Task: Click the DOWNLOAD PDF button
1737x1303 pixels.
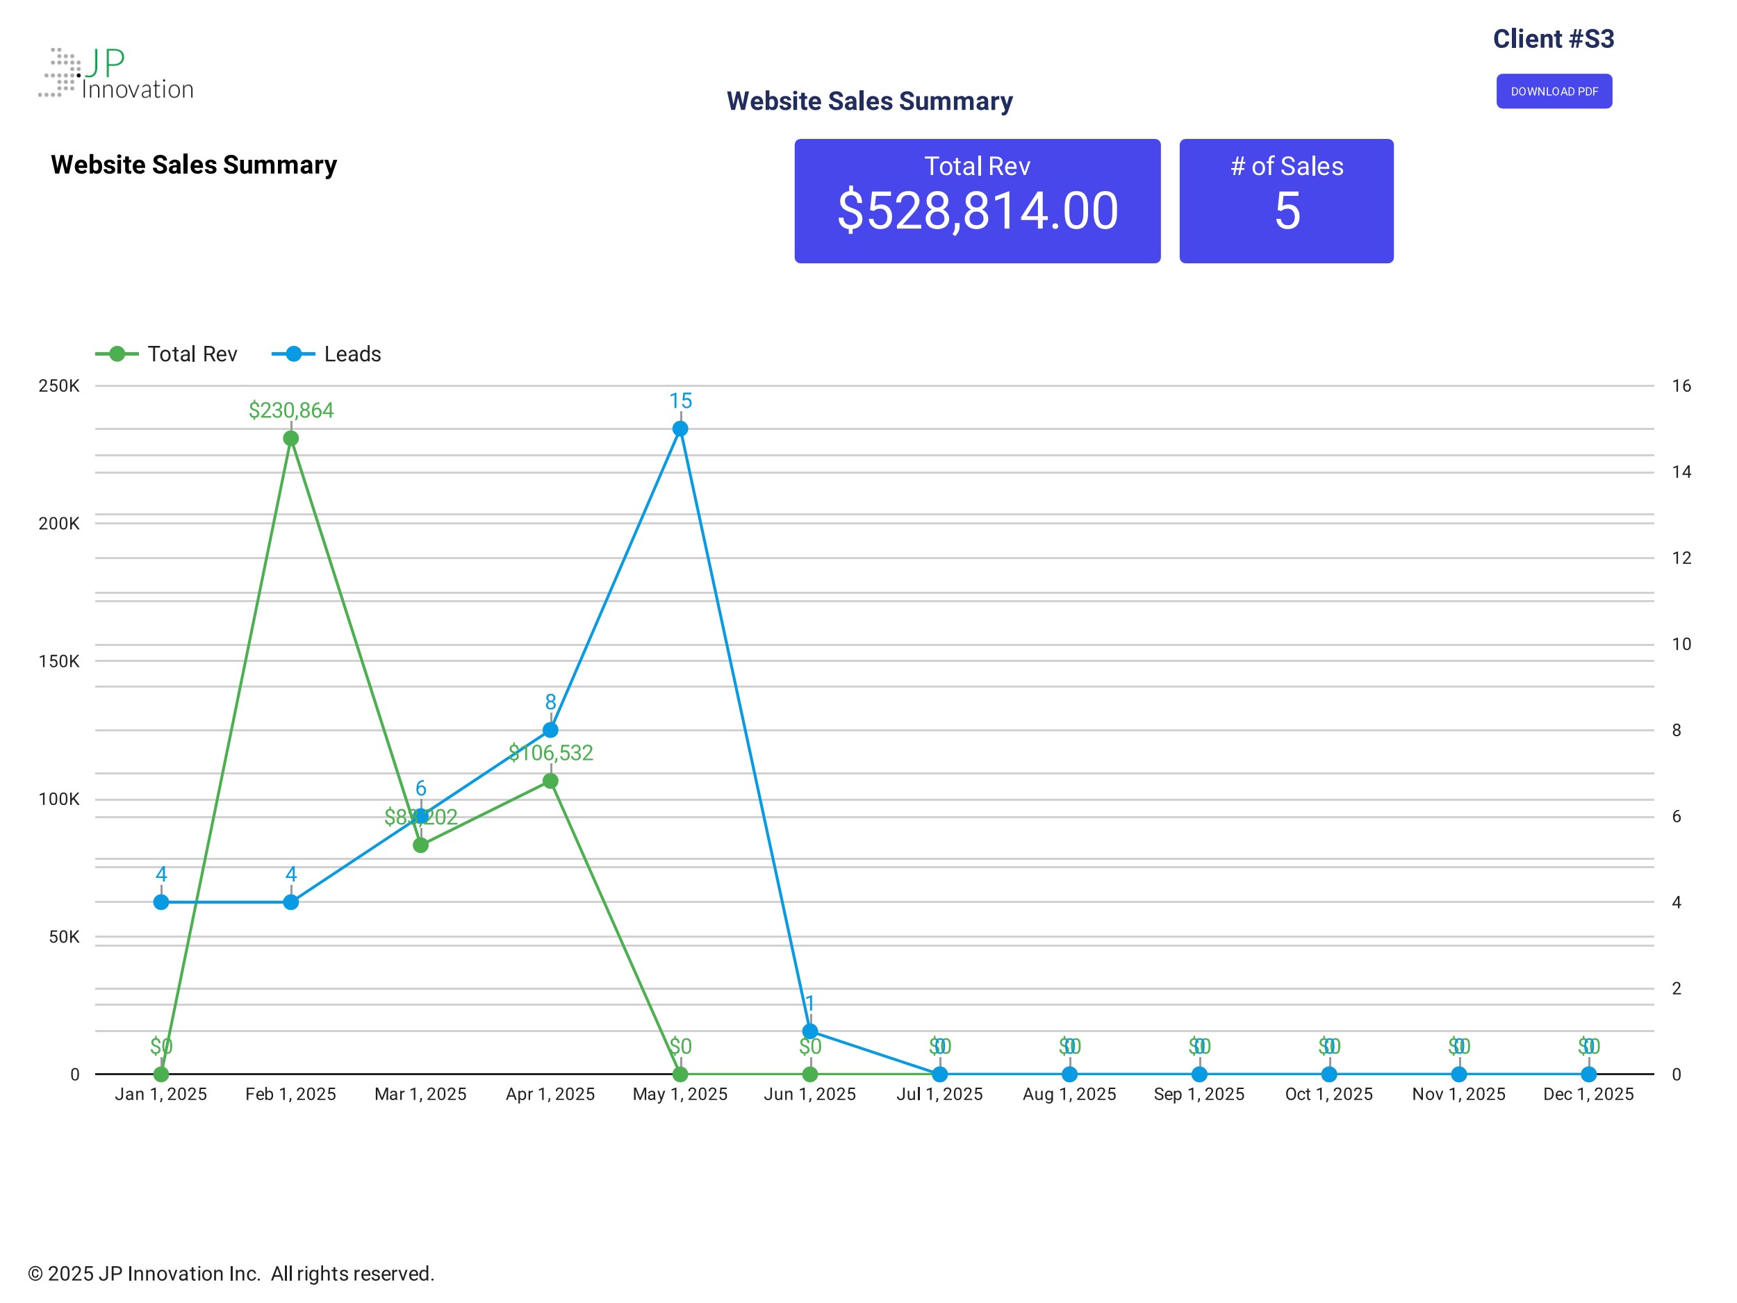Action: click(1554, 91)
